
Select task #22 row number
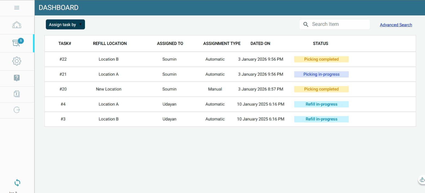coord(63,59)
